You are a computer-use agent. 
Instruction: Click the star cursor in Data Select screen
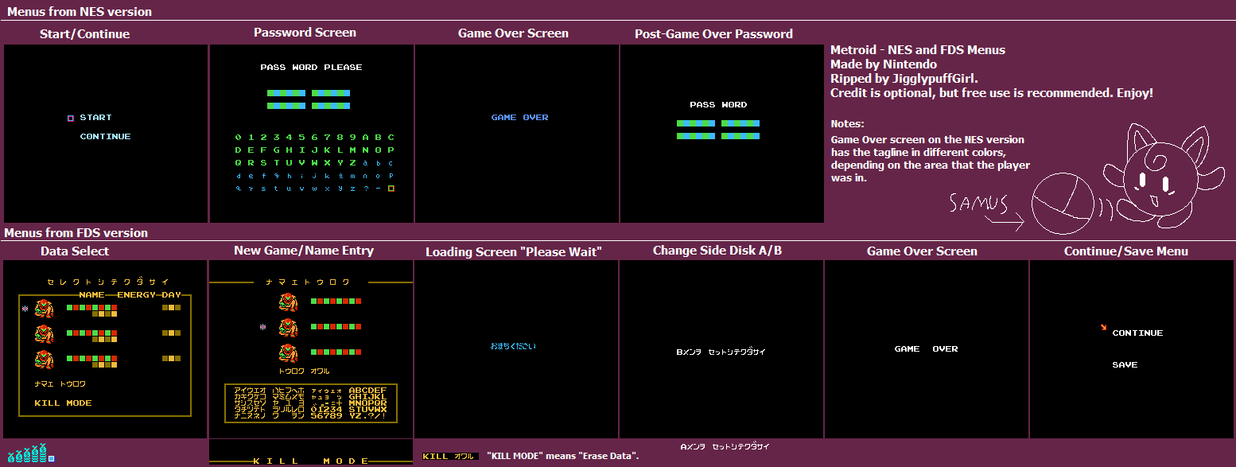pos(25,308)
